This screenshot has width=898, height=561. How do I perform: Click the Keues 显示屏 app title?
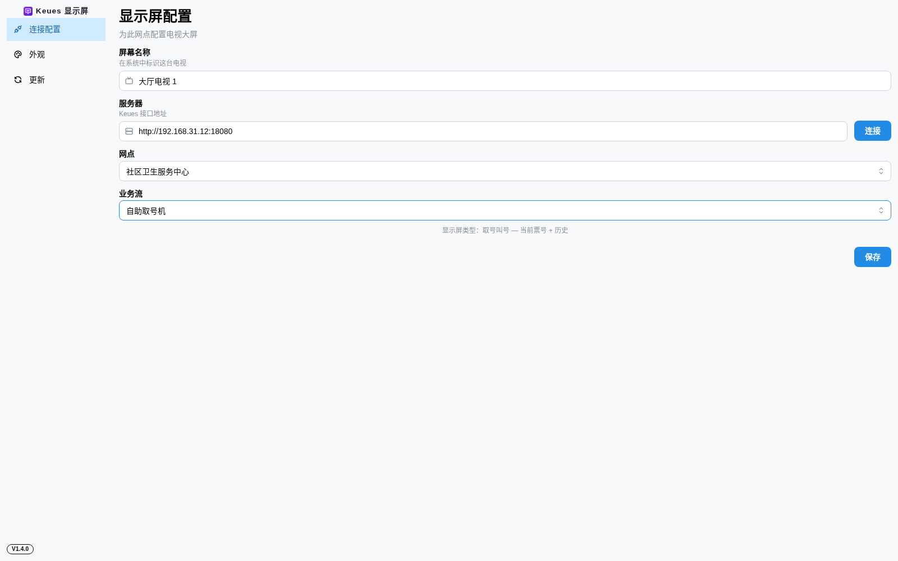62,11
